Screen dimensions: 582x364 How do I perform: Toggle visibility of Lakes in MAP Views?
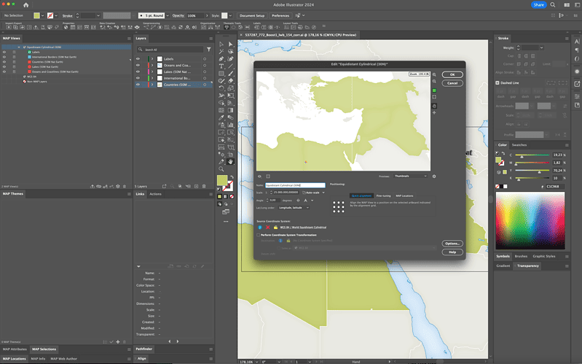point(4,66)
